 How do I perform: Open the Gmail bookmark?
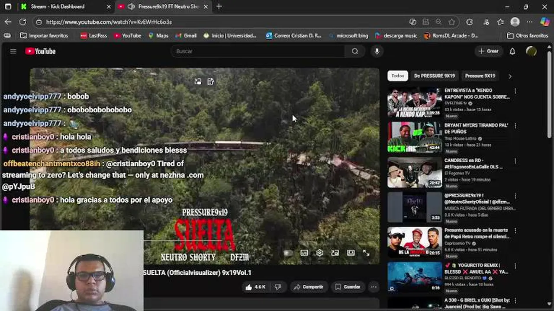pyautogui.click(x=186, y=35)
